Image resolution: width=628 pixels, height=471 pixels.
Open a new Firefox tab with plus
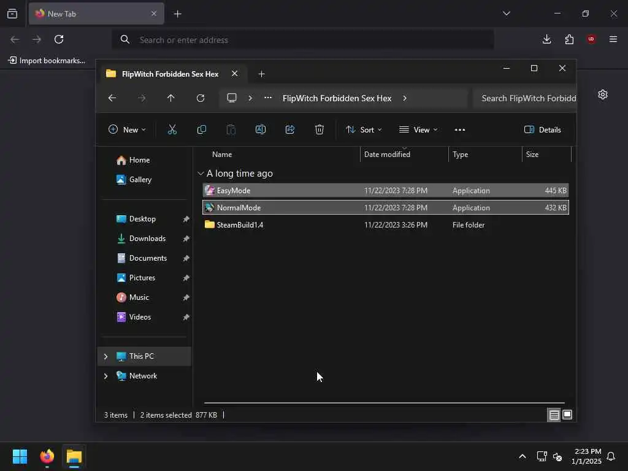[177, 14]
